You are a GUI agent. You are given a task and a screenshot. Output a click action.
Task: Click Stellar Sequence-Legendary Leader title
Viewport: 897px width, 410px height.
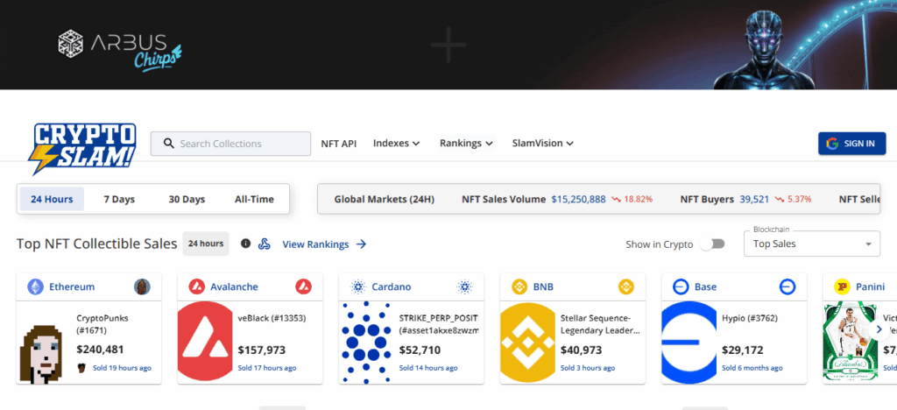(x=600, y=323)
